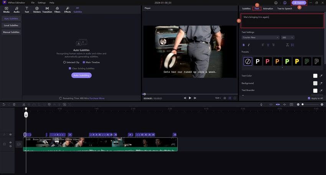Click the character spacing icon

(x=287, y=45)
